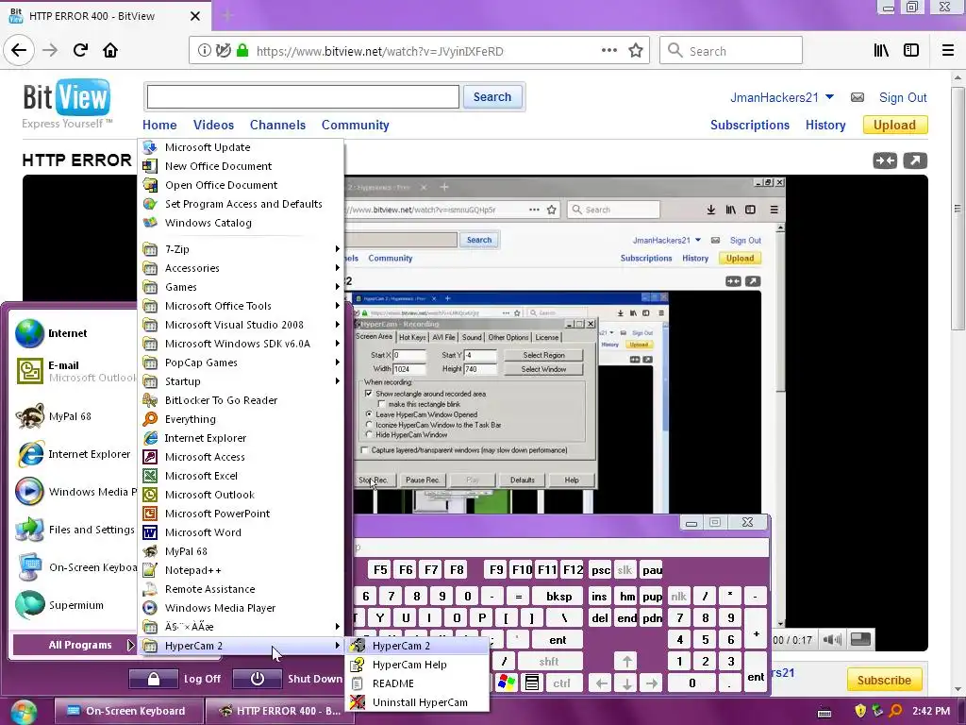Open the page actions ellipsis in address bar
The height and width of the screenshot is (725, 966).
pos(608,51)
